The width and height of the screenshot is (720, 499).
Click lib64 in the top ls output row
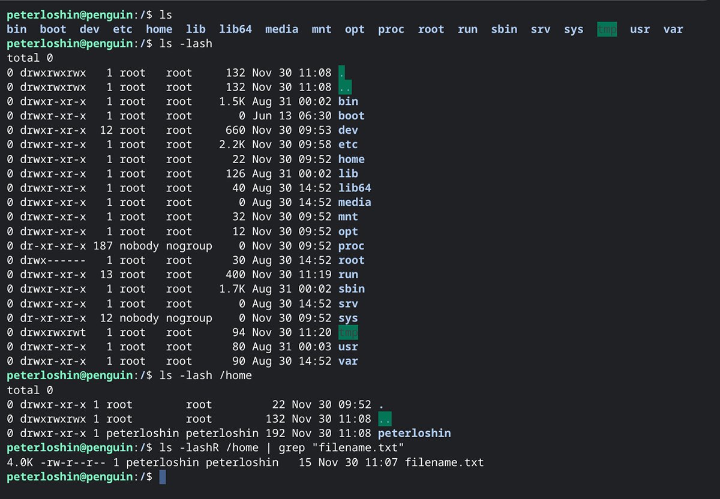pyautogui.click(x=235, y=29)
